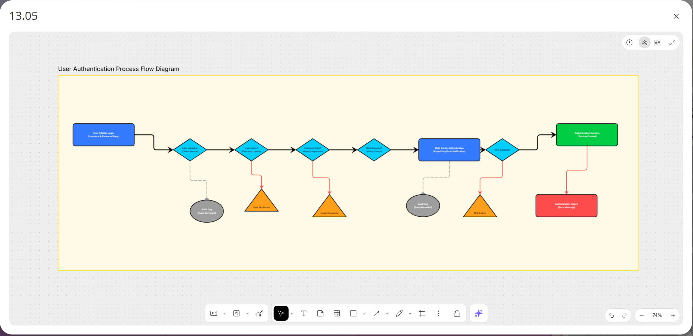Open the AI sparkle assistant

pos(479,313)
